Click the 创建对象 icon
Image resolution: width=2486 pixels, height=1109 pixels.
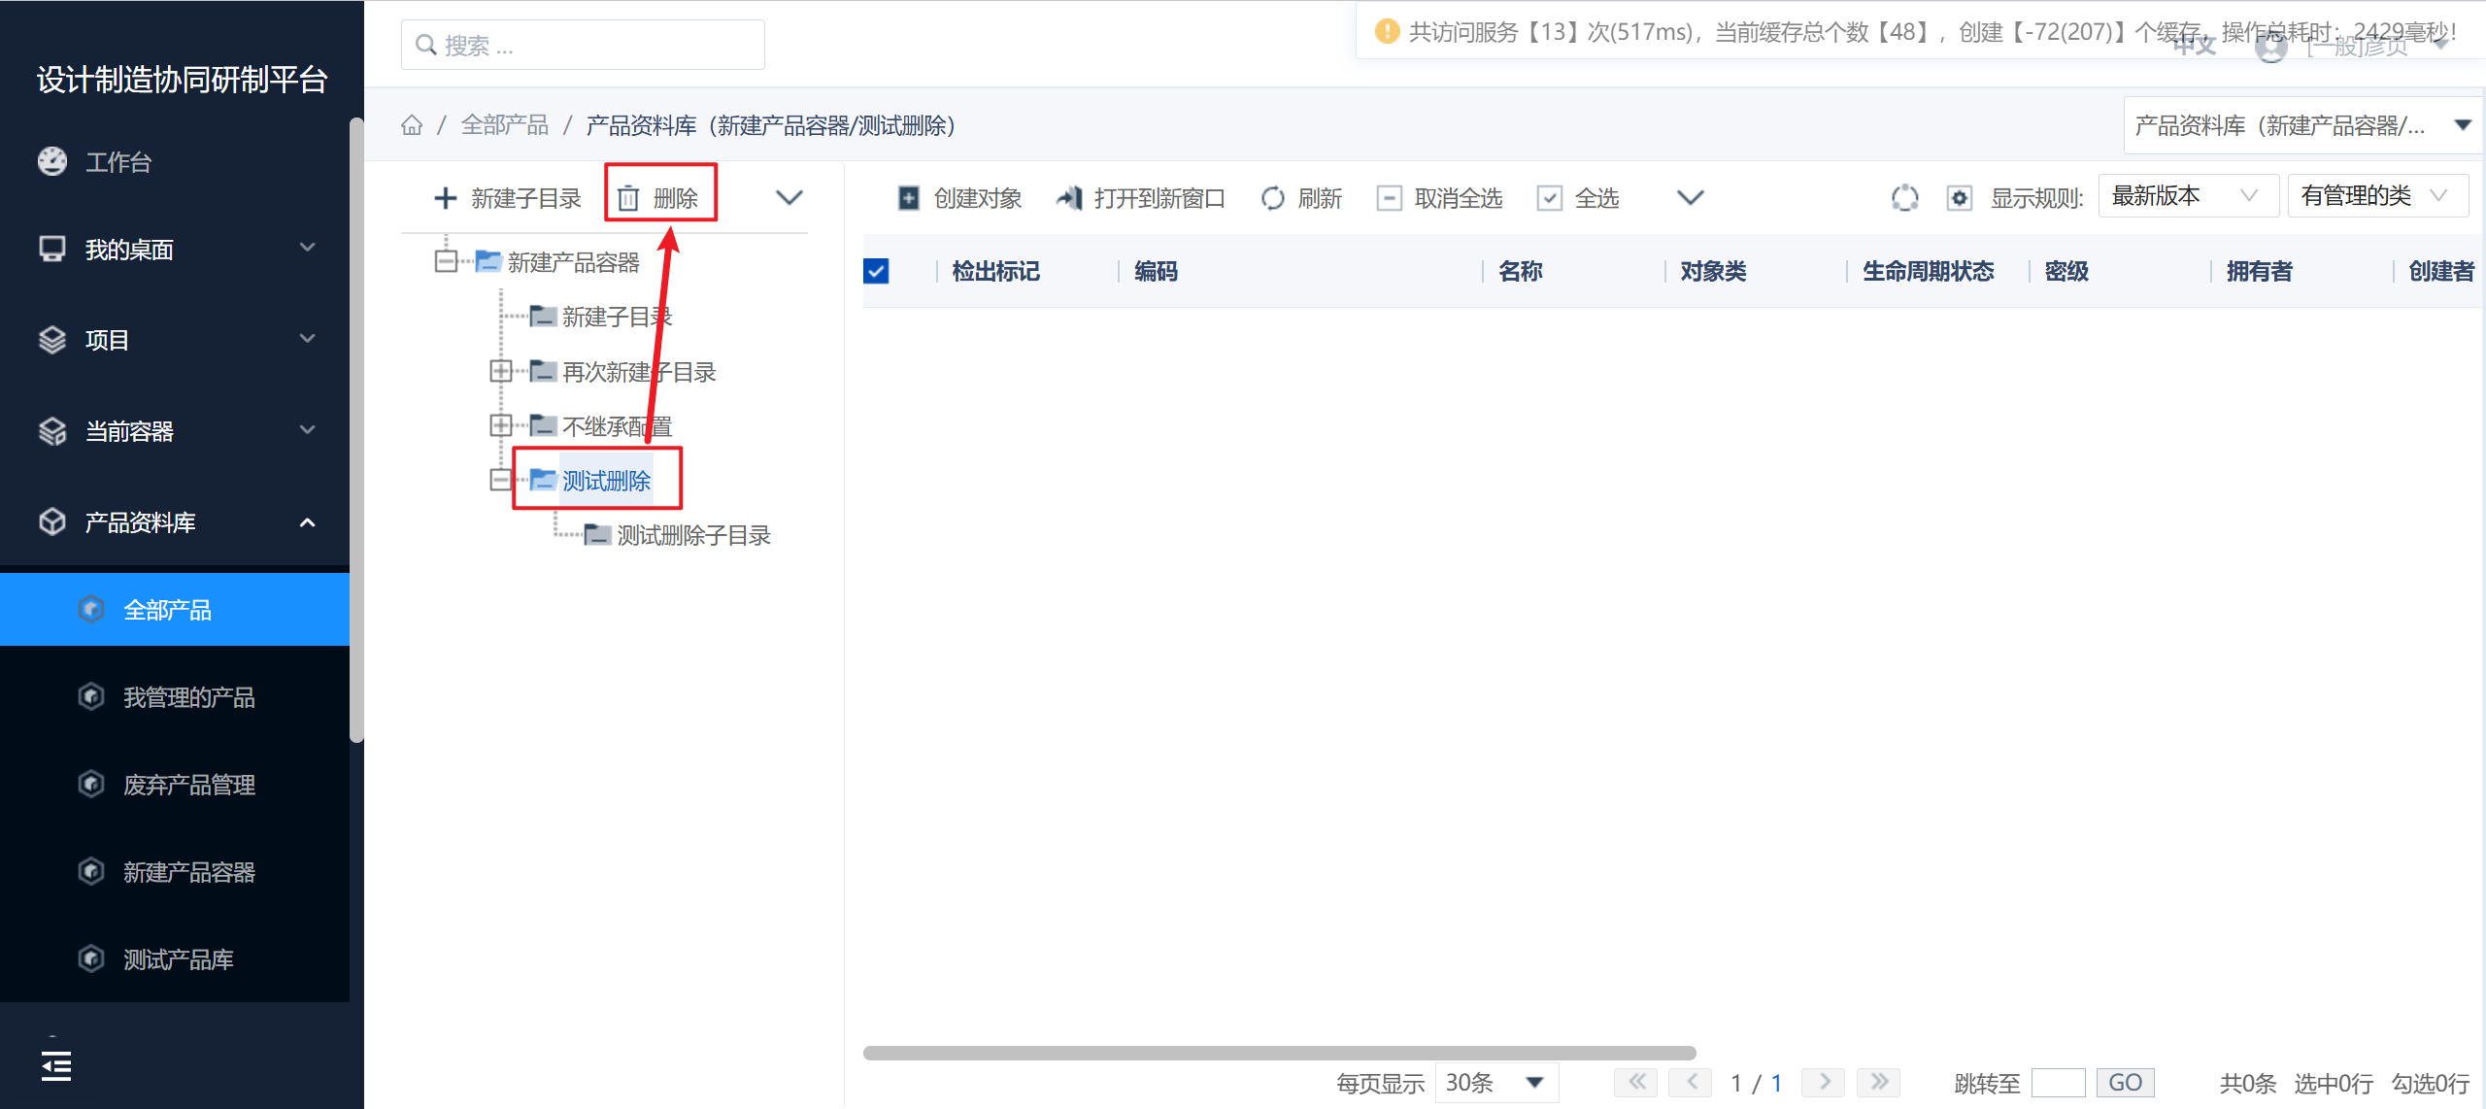point(908,198)
